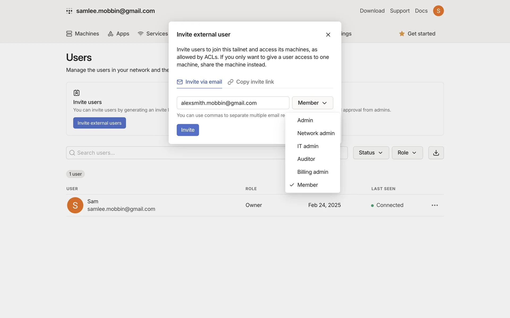Image resolution: width=510 pixels, height=318 pixels.
Task: Select the Invite via email tab
Action: 199,82
